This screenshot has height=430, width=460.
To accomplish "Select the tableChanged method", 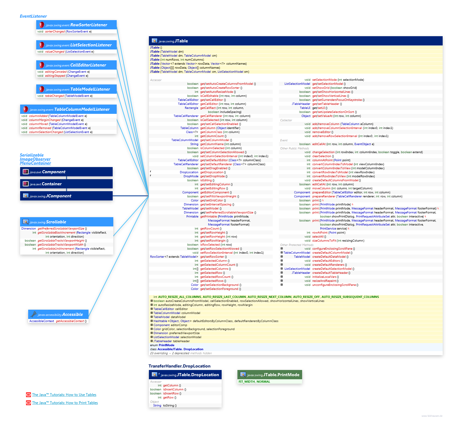I will pyautogui.click(x=54, y=96).
